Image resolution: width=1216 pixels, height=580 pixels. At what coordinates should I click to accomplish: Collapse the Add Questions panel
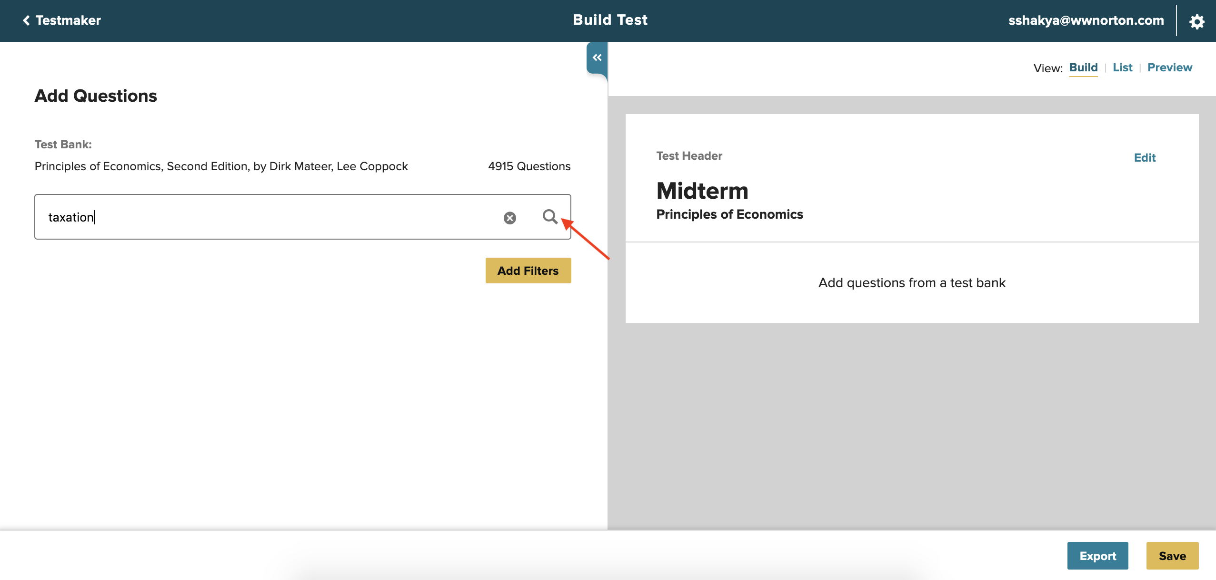tap(597, 58)
